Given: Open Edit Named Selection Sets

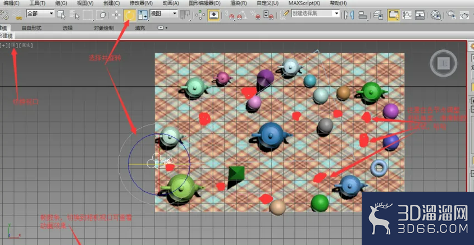Looking at the screenshot, I should pyautogui.click(x=284, y=14).
